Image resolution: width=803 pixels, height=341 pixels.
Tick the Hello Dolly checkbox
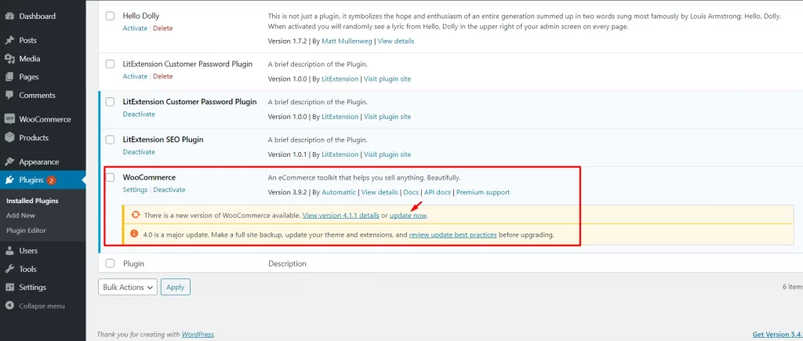[x=110, y=16]
